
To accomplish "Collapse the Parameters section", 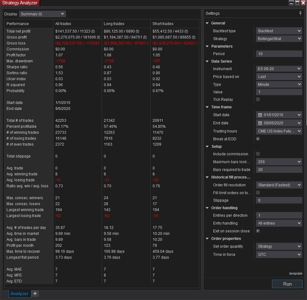I will pos(207,46).
